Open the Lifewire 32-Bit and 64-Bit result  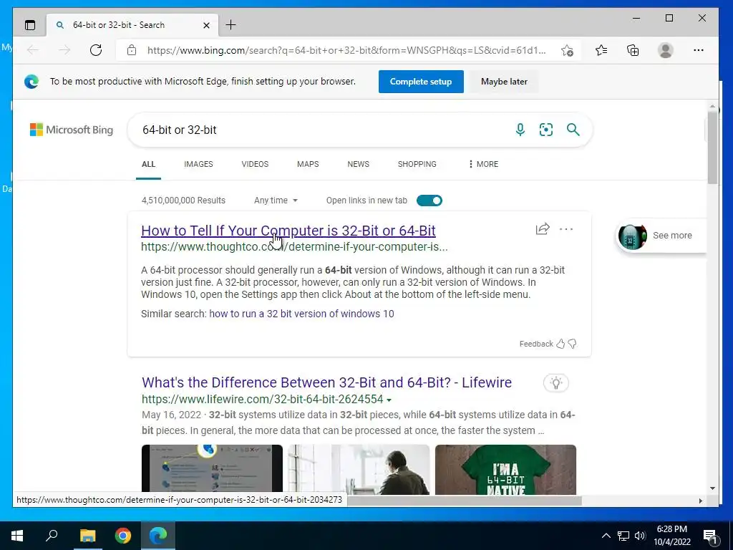tap(326, 382)
